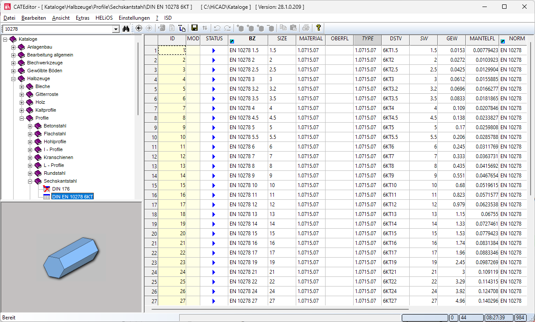The width and height of the screenshot is (535, 322).
Task: Click the back navigation arrow icon
Action: [139, 28]
